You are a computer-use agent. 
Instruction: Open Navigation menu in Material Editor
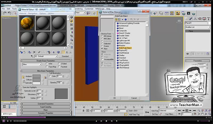pos(32,14)
